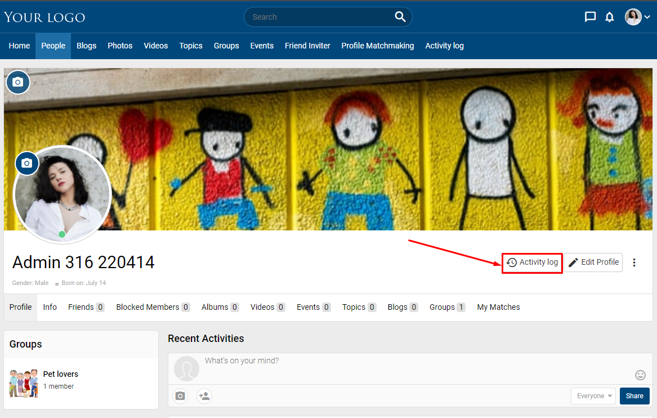This screenshot has height=418, width=657.
Task: Switch to the Blocked Members tab
Action: tap(153, 308)
